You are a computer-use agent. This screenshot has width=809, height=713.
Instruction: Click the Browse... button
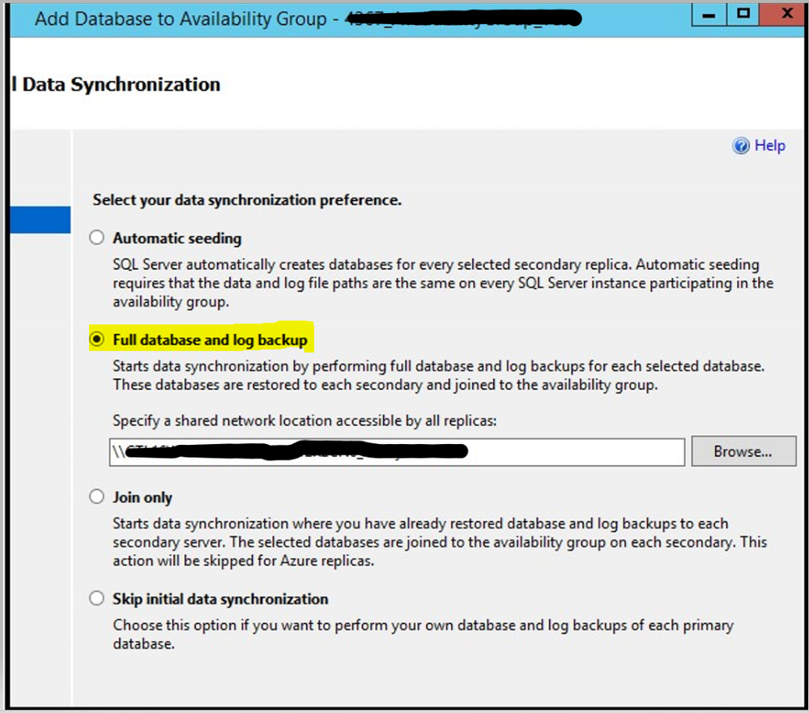point(743,452)
